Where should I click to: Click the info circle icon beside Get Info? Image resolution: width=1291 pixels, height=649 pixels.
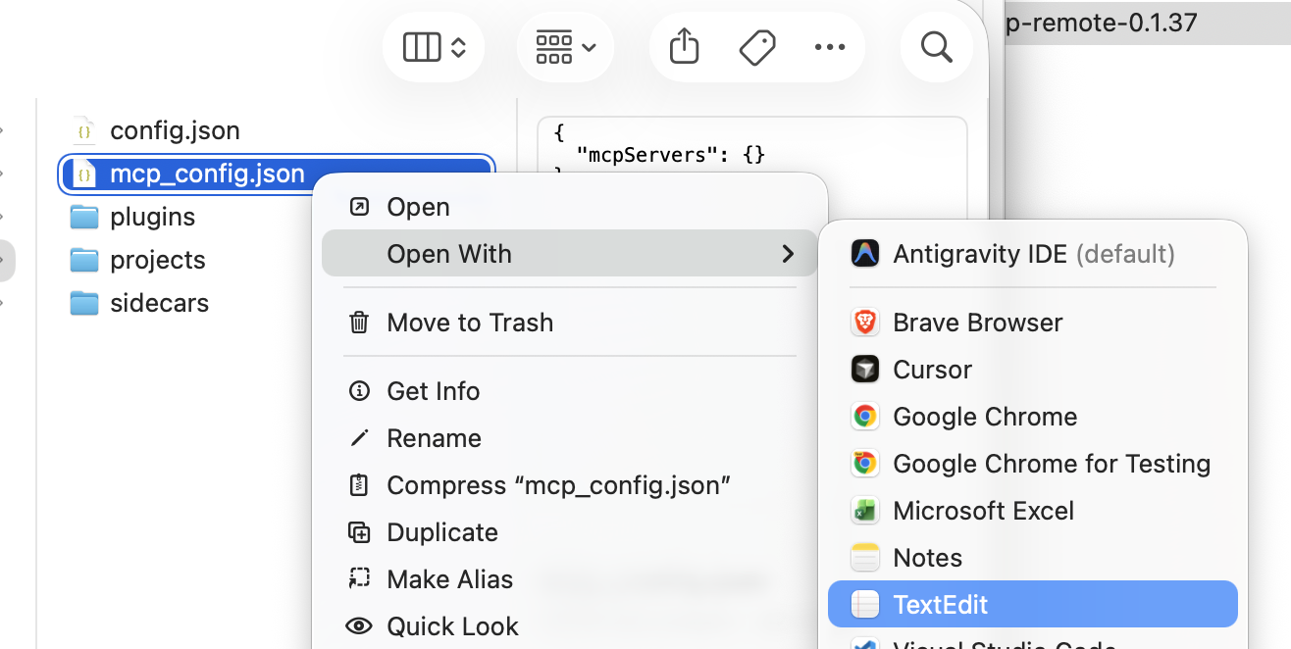point(359,391)
